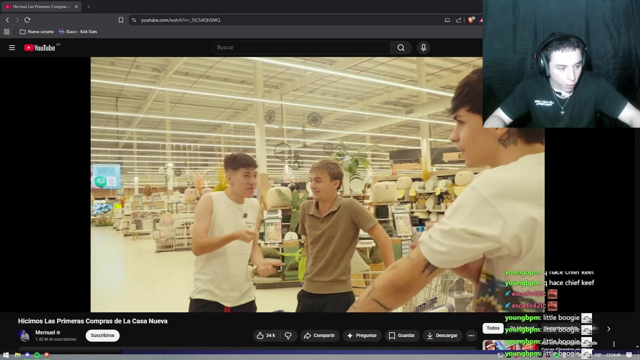Reload the current page

pos(27,20)
